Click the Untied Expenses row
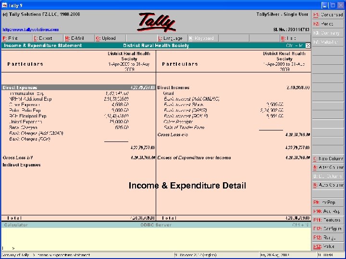Image resolution: width=346 pixels, height=259 pixels. (x=69, y=122)
